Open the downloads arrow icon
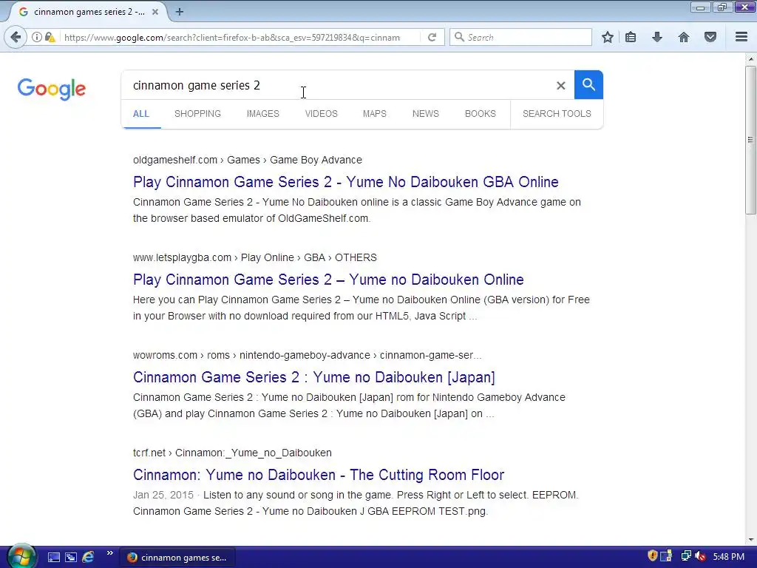The width and height of the screenshot is (757, 568). (x=657, y=37)
